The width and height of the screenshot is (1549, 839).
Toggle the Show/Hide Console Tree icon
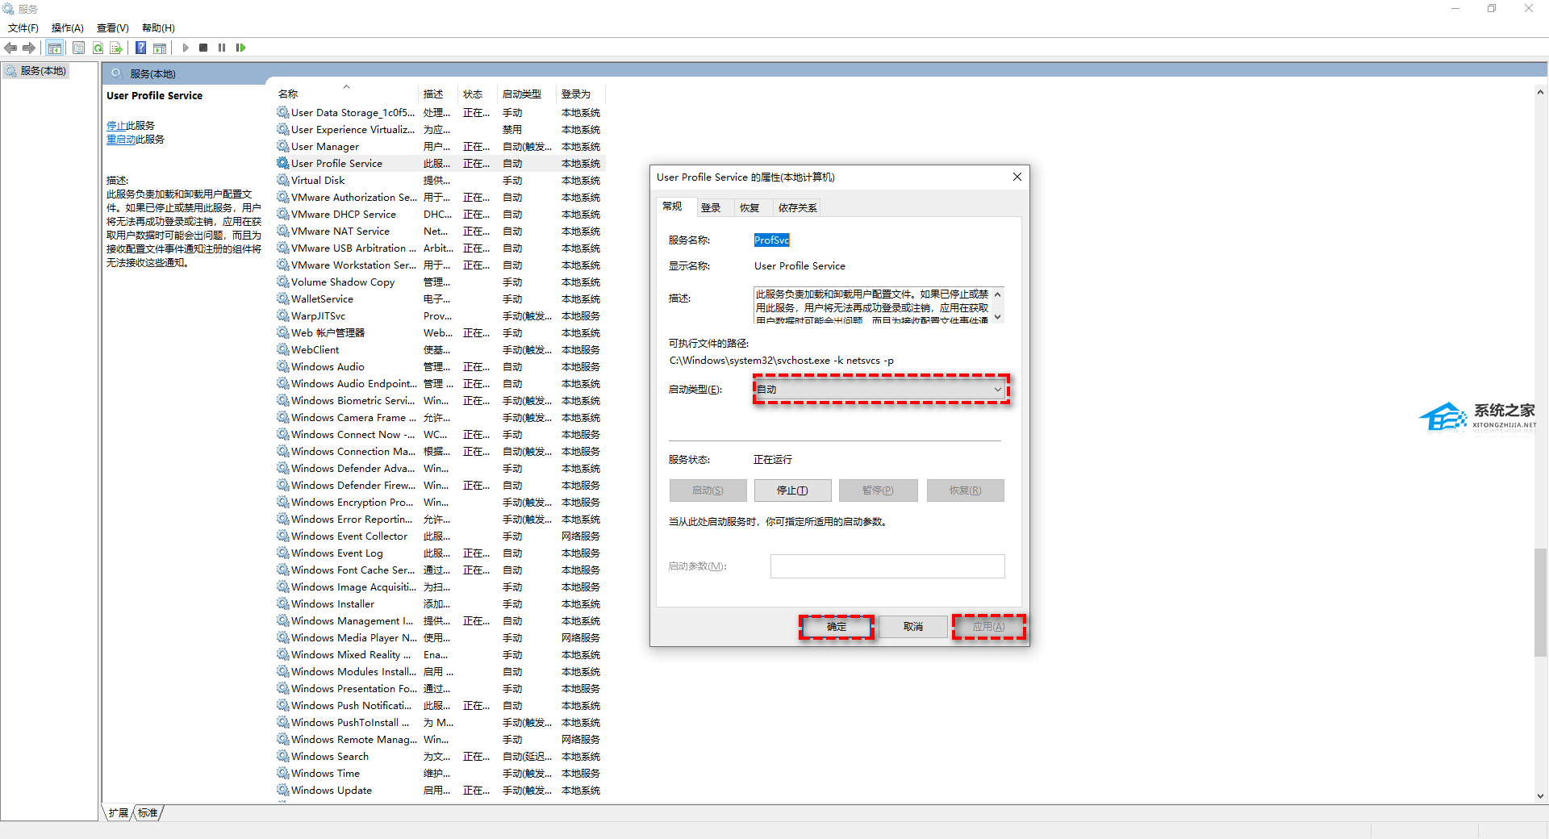[x=54, y=48]
